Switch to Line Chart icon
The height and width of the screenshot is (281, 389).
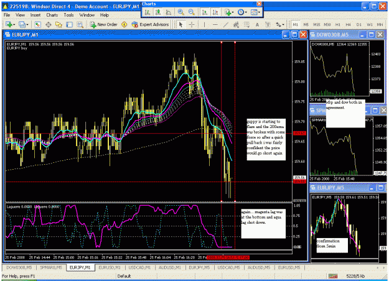pyautogui.click(x=169, y=12)
